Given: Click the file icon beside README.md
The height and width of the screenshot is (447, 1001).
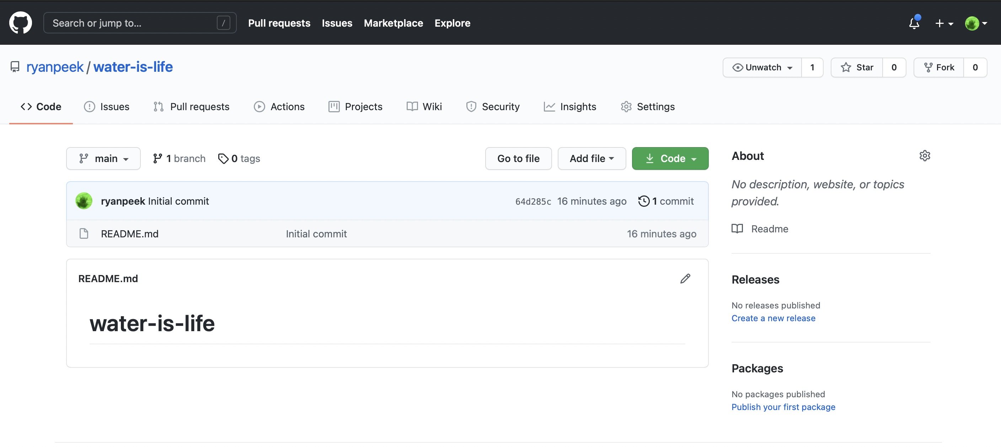Looking at the screenshot, I should pyautogui.click(x=84, y=234).
